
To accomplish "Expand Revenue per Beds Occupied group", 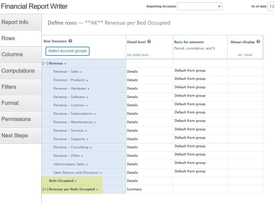I will pos(45,189).
